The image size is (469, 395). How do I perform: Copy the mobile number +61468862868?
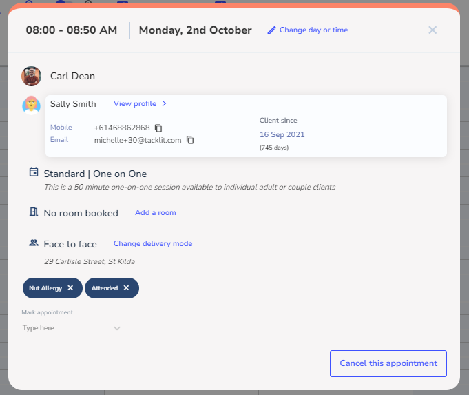pos(158,128)
